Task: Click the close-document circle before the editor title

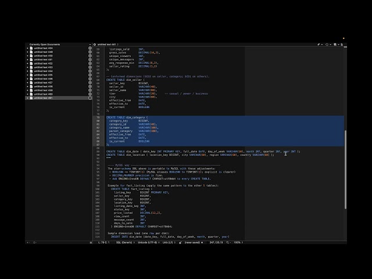Action: pos(95,44)
